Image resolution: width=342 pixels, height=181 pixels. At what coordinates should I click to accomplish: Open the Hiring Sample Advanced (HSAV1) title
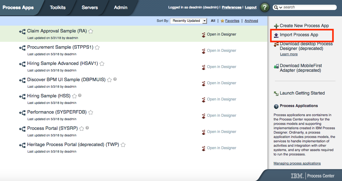[x=63, y=63]
